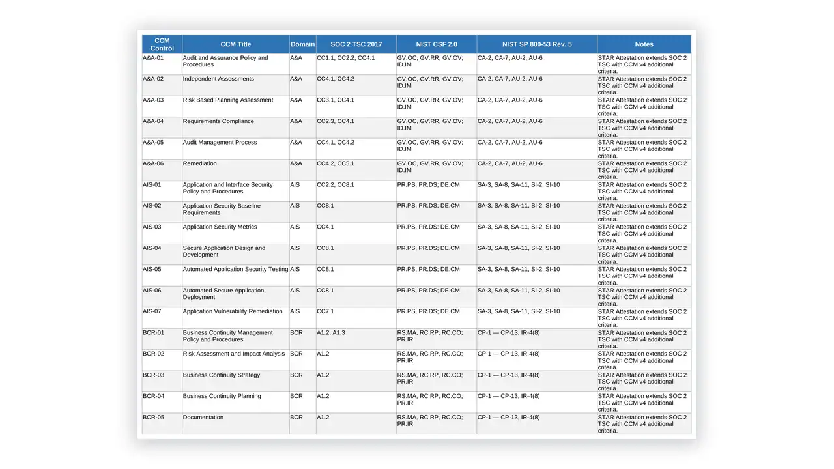
Task: Select the Remediation title in row A&A-06
Action: (236, 170)
